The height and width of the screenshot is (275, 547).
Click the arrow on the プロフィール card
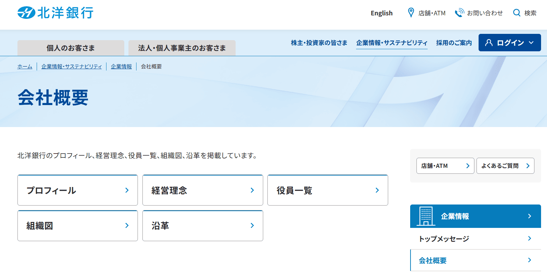[127, 190]
